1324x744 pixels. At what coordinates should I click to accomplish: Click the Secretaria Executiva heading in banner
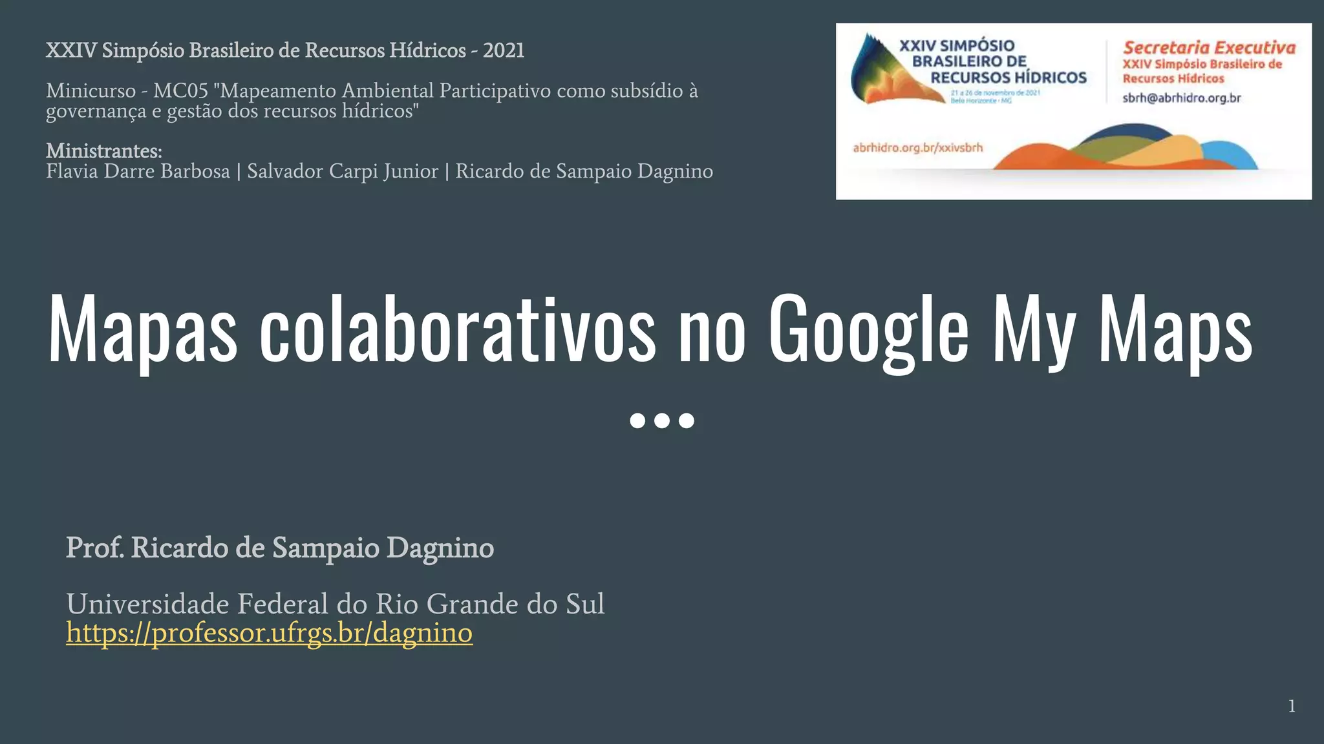point(1209,48)
